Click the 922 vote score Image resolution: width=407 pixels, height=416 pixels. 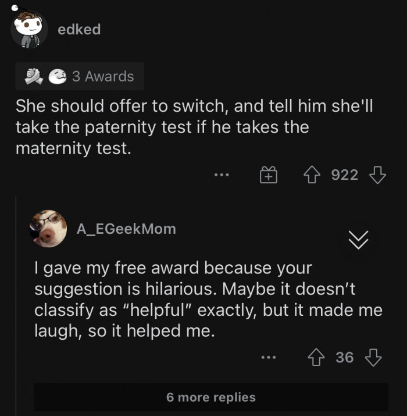345,175
